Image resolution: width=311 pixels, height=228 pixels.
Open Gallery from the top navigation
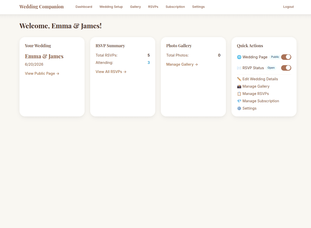click(x=135, y=7)
